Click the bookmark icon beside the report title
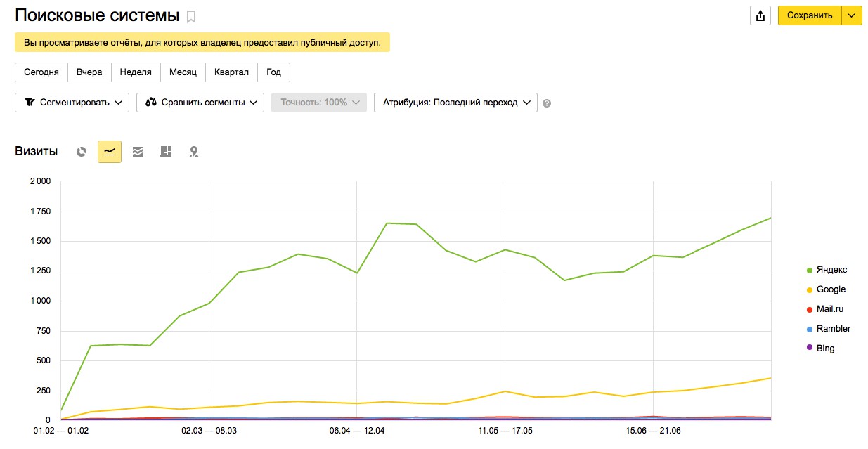This screenshot has width=868, height=449. pos(191,17)
